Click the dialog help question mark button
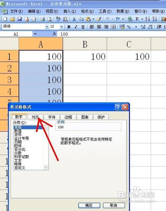 [x=118, y=107]
